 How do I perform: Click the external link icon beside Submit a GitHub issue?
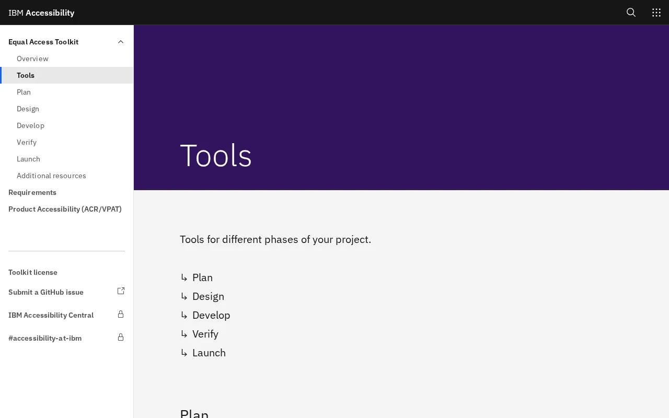(x=121, y=291)
